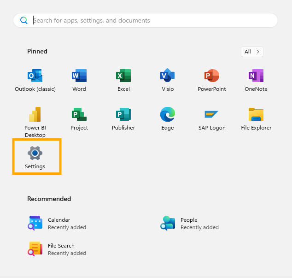Open the PowerPoint app
Viewport: 292px width, 278px height.
click(x=212, y=80)
